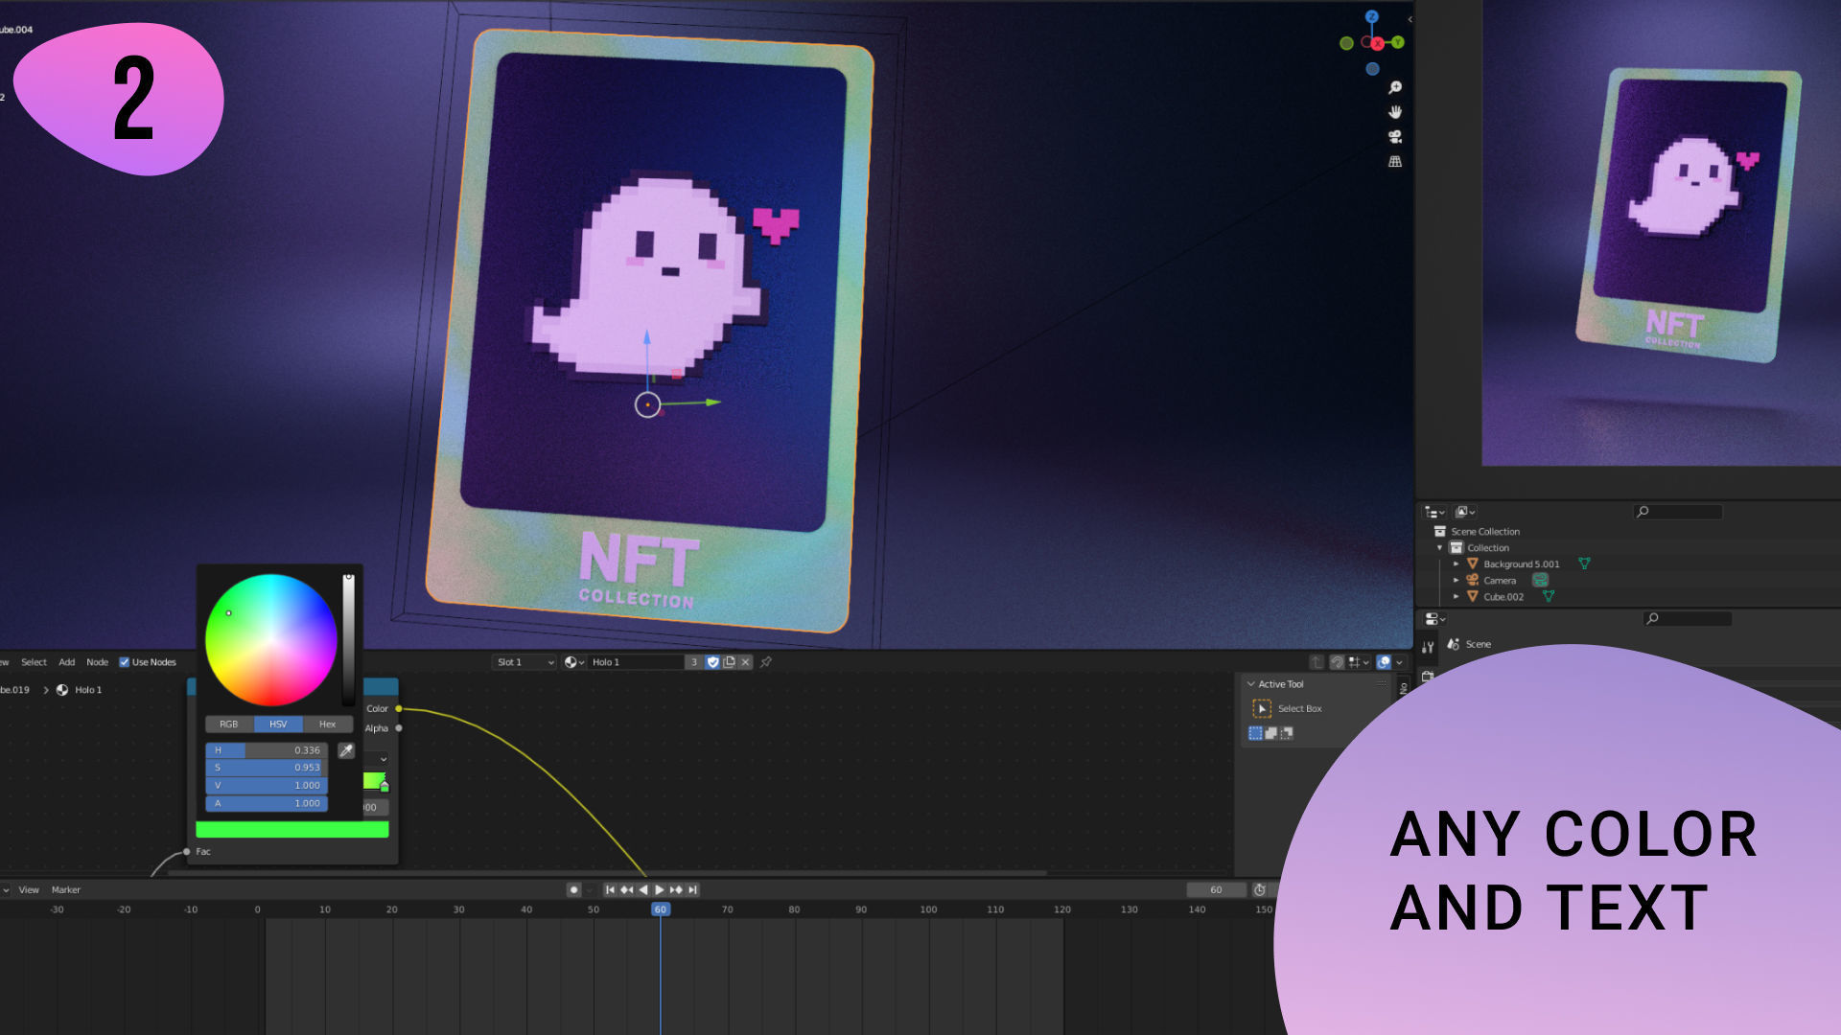This screenshot has width=1841, height=1035.
Task: Toggle the auto keying record button
Action: tap(573, 890)
